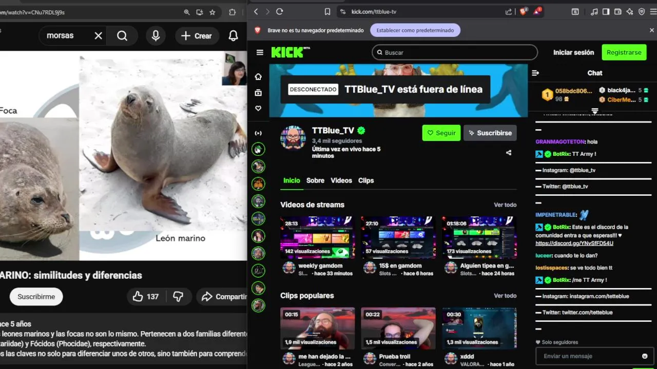Click the luceer username in chat
The image size is (657, 369).
pos(544,255)
